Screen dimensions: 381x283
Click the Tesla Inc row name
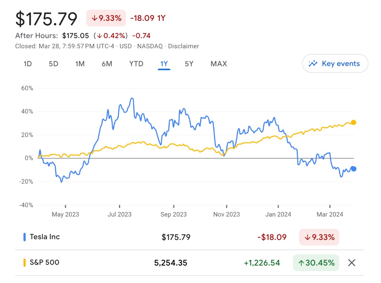click(45, 237)
